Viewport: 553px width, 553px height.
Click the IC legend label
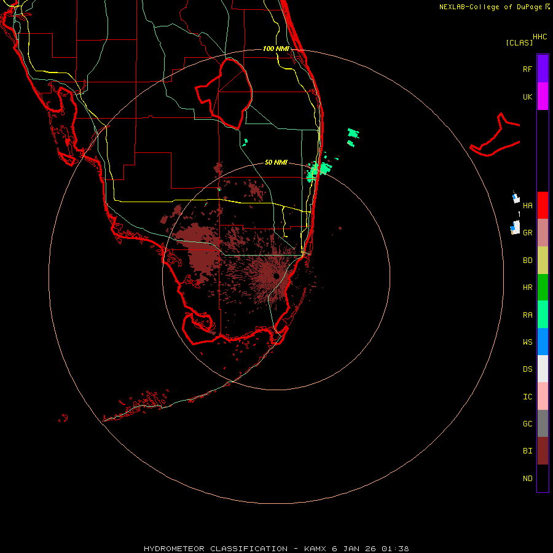(527, 397)
